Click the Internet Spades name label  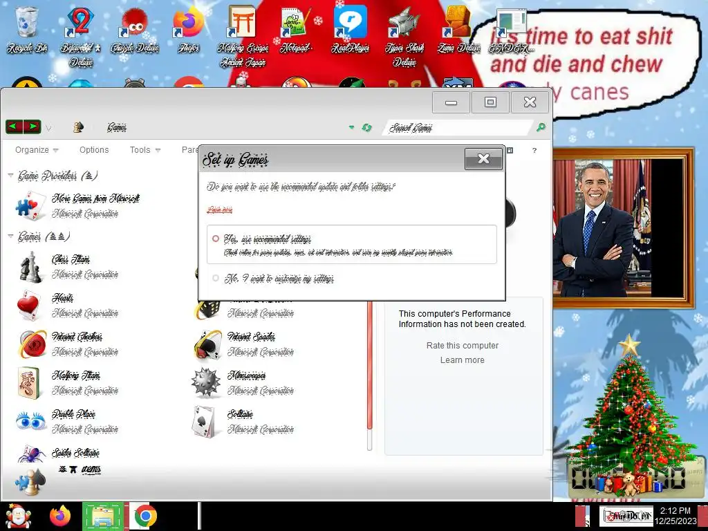click(252, 337)
